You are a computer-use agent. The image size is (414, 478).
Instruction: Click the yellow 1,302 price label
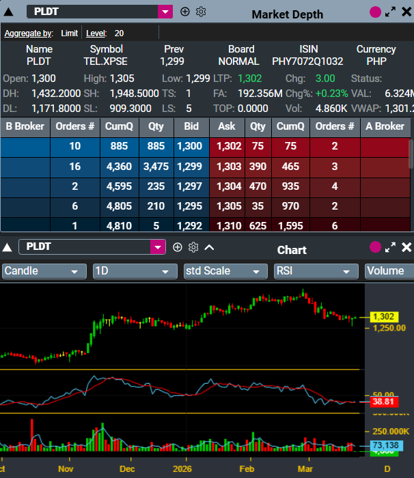(x=384, y=317)
